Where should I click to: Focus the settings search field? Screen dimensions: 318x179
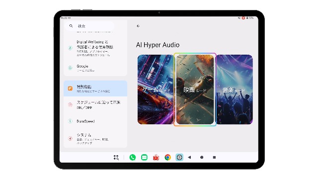(89, 26)
